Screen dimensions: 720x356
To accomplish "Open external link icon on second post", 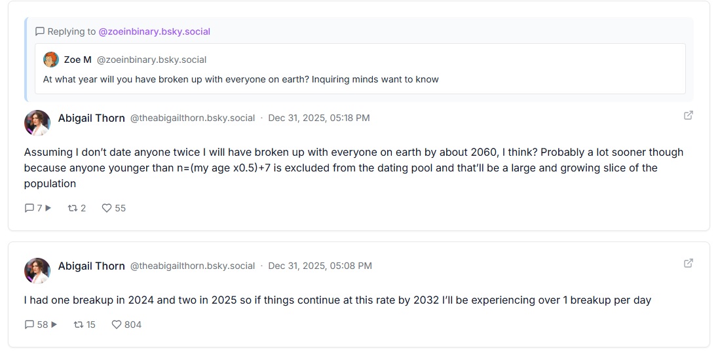I will pos(689,263).
